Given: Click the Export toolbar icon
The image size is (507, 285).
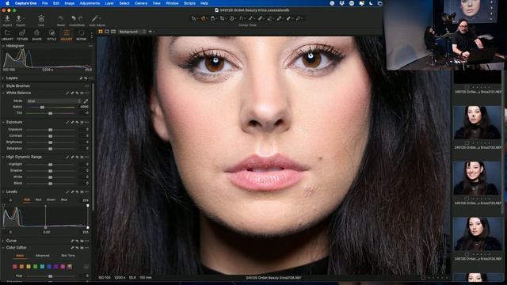Looking at the screenshot, I should pos(19,19).
